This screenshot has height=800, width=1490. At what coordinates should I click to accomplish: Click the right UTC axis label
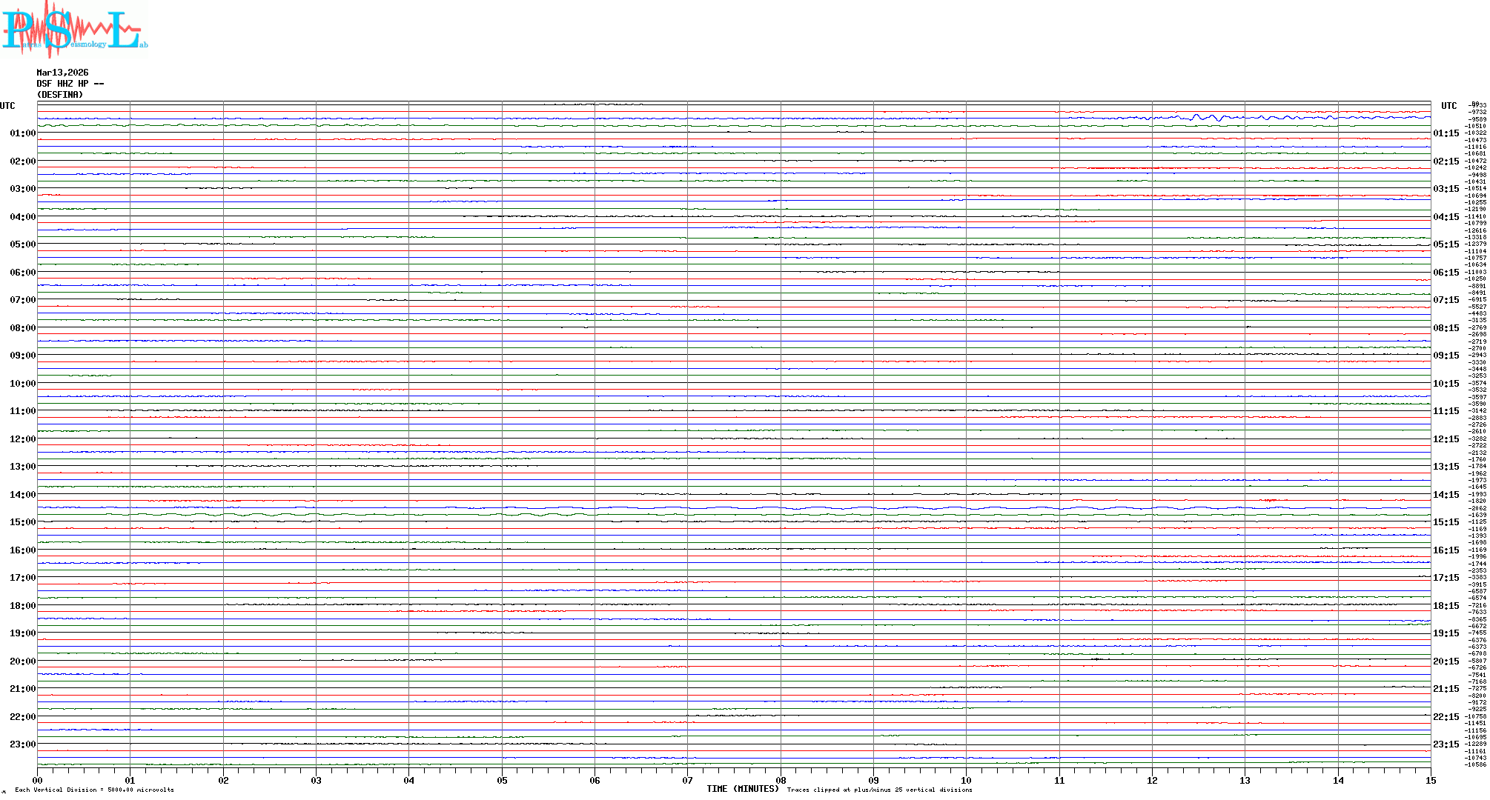tap(1448, 106)
